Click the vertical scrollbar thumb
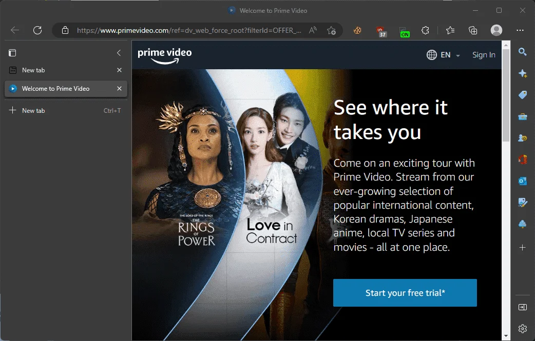535x341 pixels. tap(506, 95)
